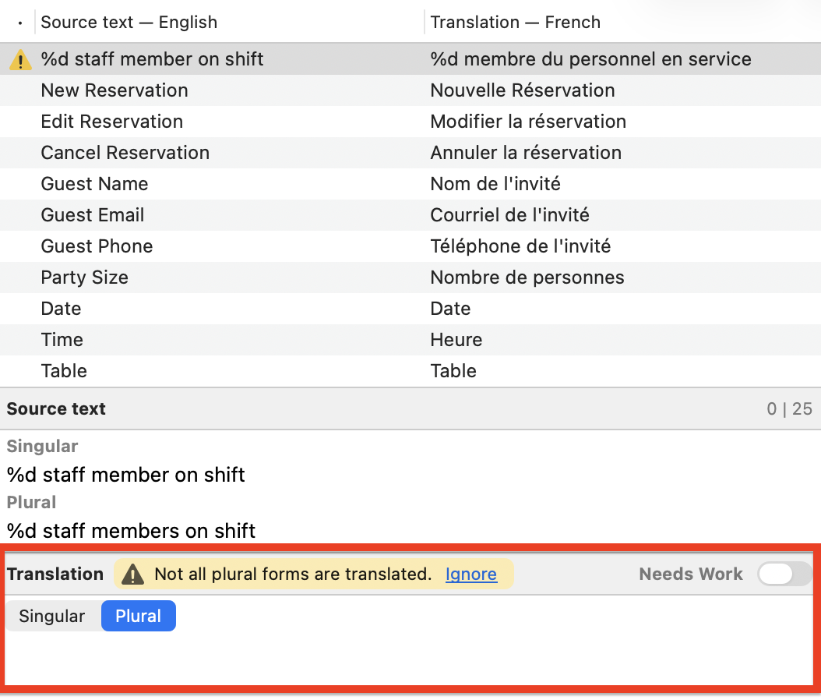Click the "Nom de l'invité" translation cell

[x=495, y=184]
